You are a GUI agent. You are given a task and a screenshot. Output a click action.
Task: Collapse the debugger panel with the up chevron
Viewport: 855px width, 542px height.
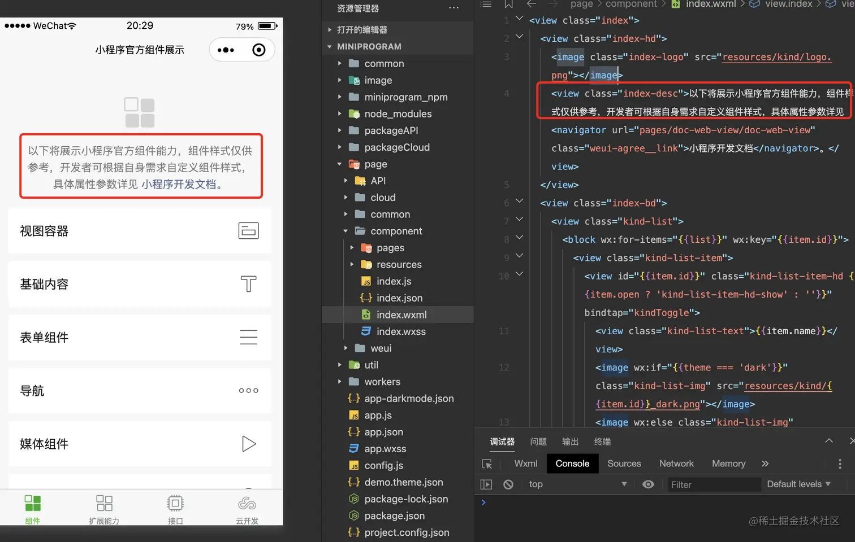tap(829, 441)
